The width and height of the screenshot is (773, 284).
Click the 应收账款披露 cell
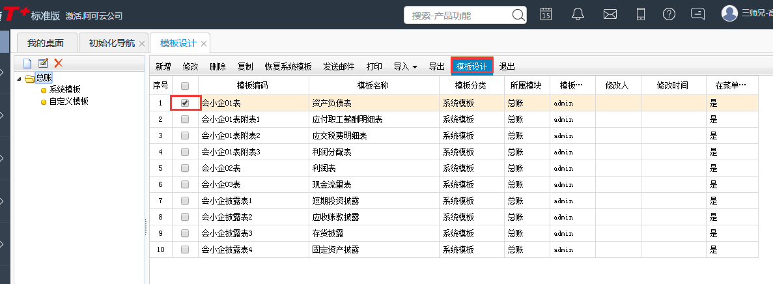coord(374,217)
